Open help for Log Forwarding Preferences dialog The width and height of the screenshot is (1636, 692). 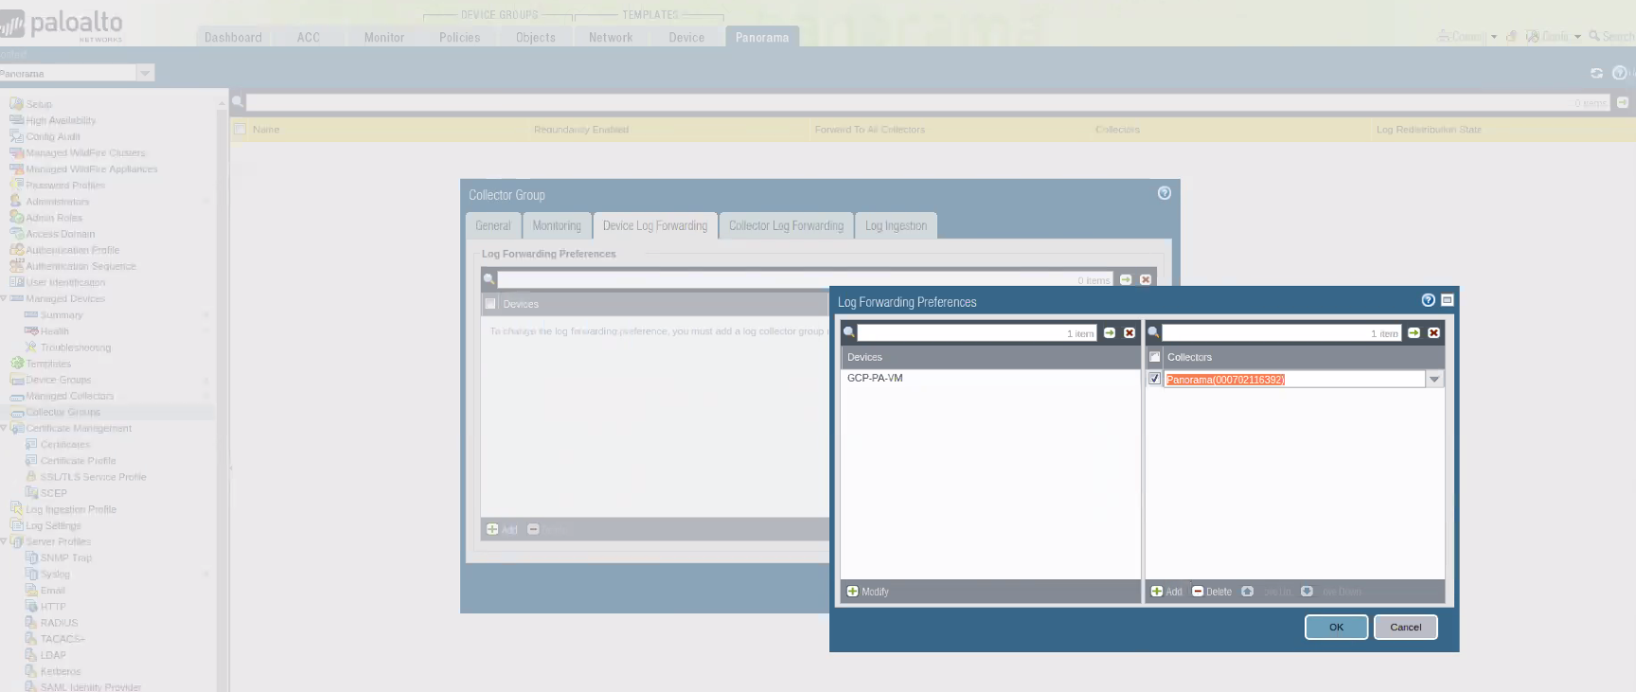[1429, 300]
